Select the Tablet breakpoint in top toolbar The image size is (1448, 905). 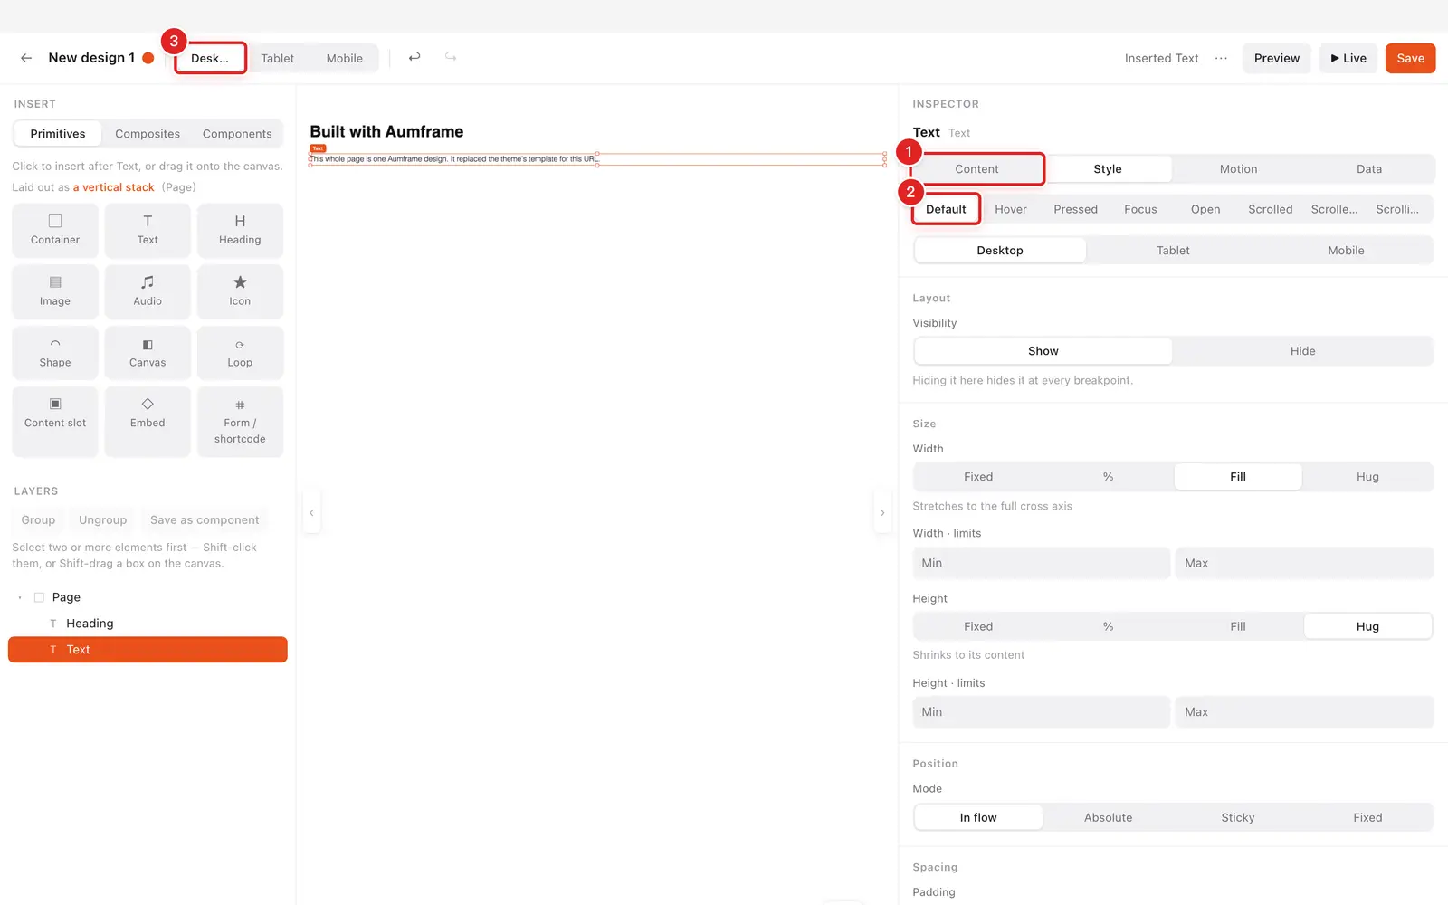pos(278,58)
